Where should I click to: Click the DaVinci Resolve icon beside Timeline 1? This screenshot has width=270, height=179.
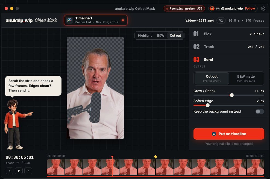tap(70, 20)
